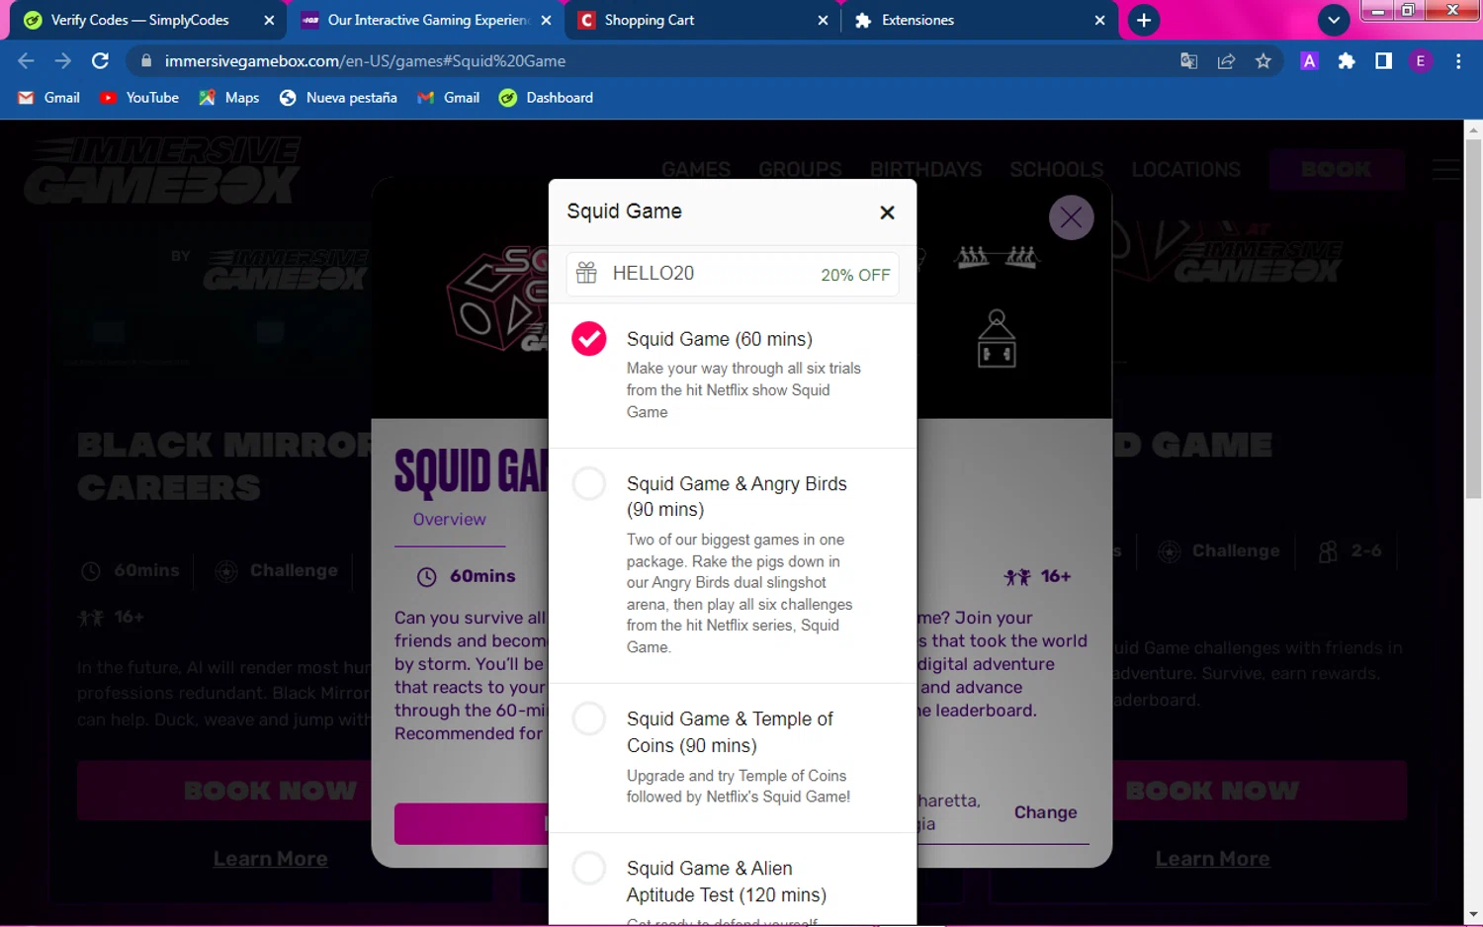
Task: Click the page vertical scrollbar
Action: click(1473, 319)
